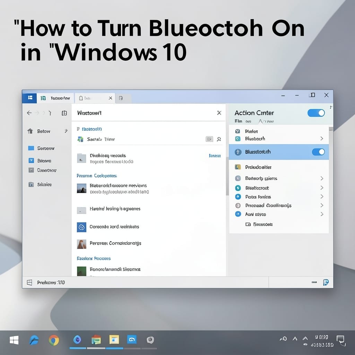Expand the Prroneadl Contiineanjs chevron

tap(322, 205)
